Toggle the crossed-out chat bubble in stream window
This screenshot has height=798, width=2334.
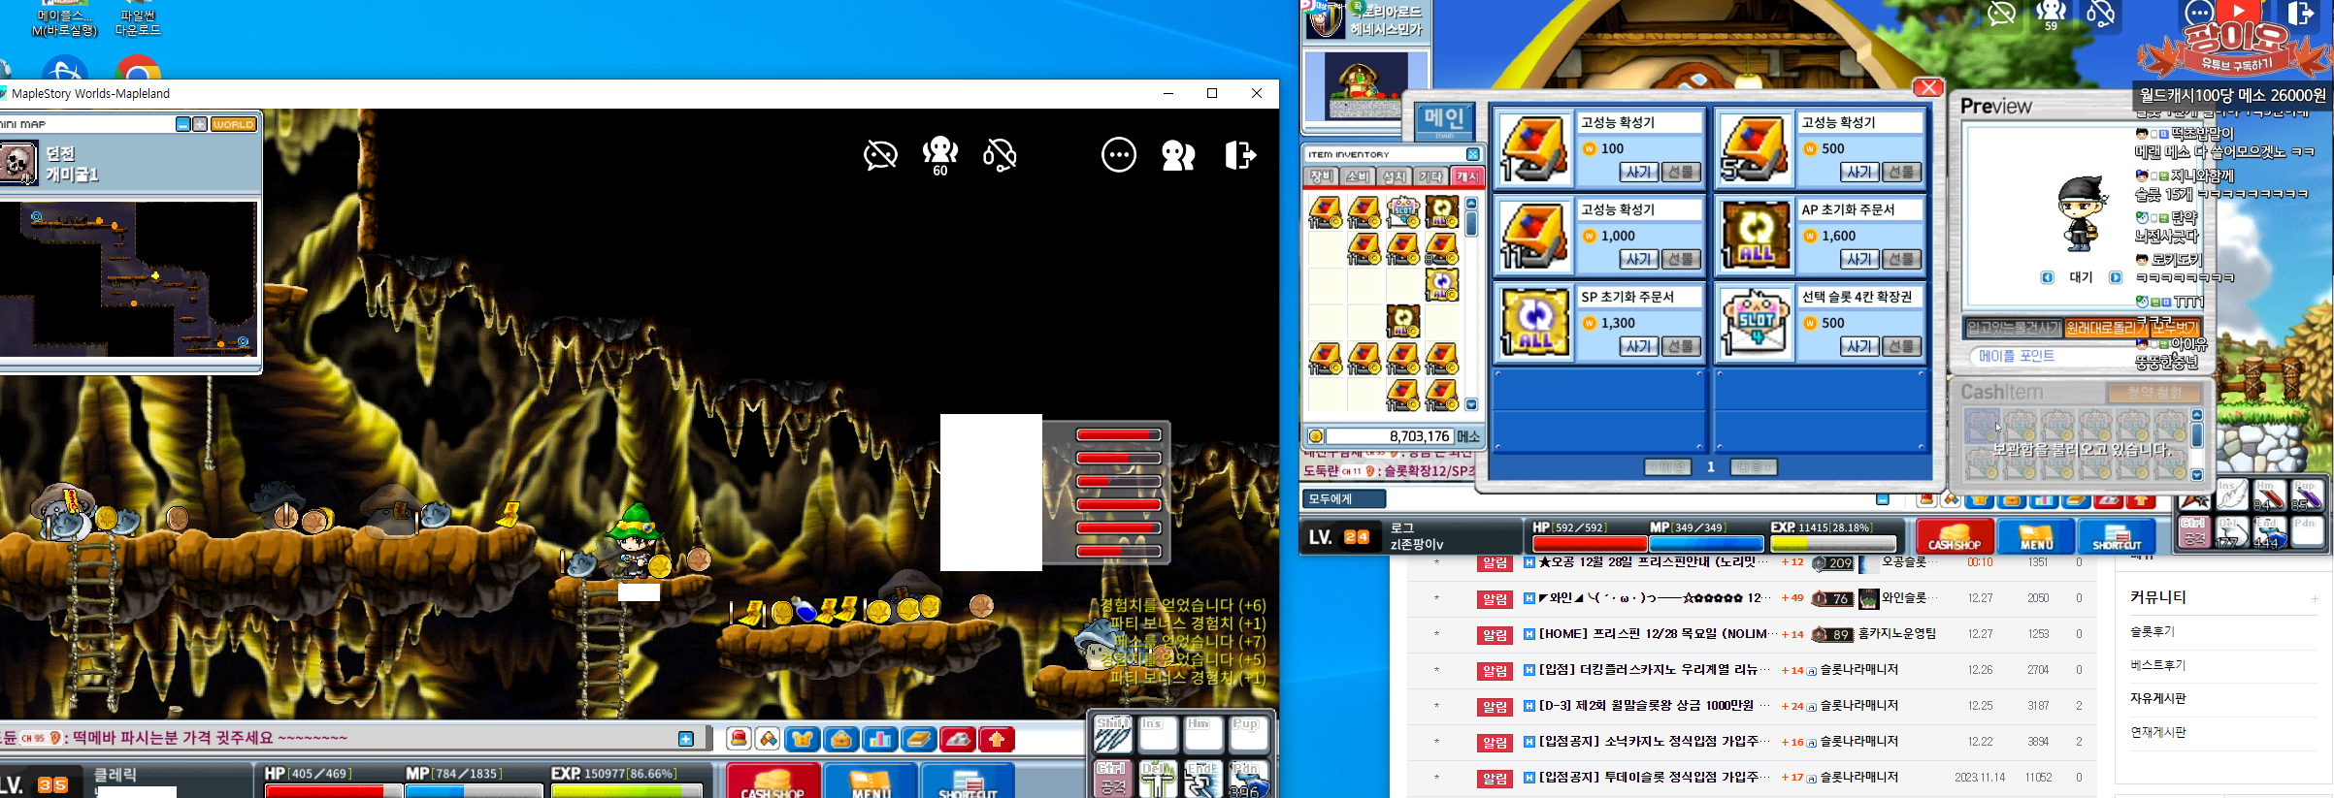tap(2001, 14)
